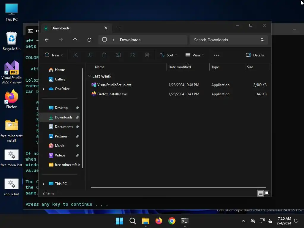Open the Windows Start menu
304x228 pixels.
coord(119,221)
